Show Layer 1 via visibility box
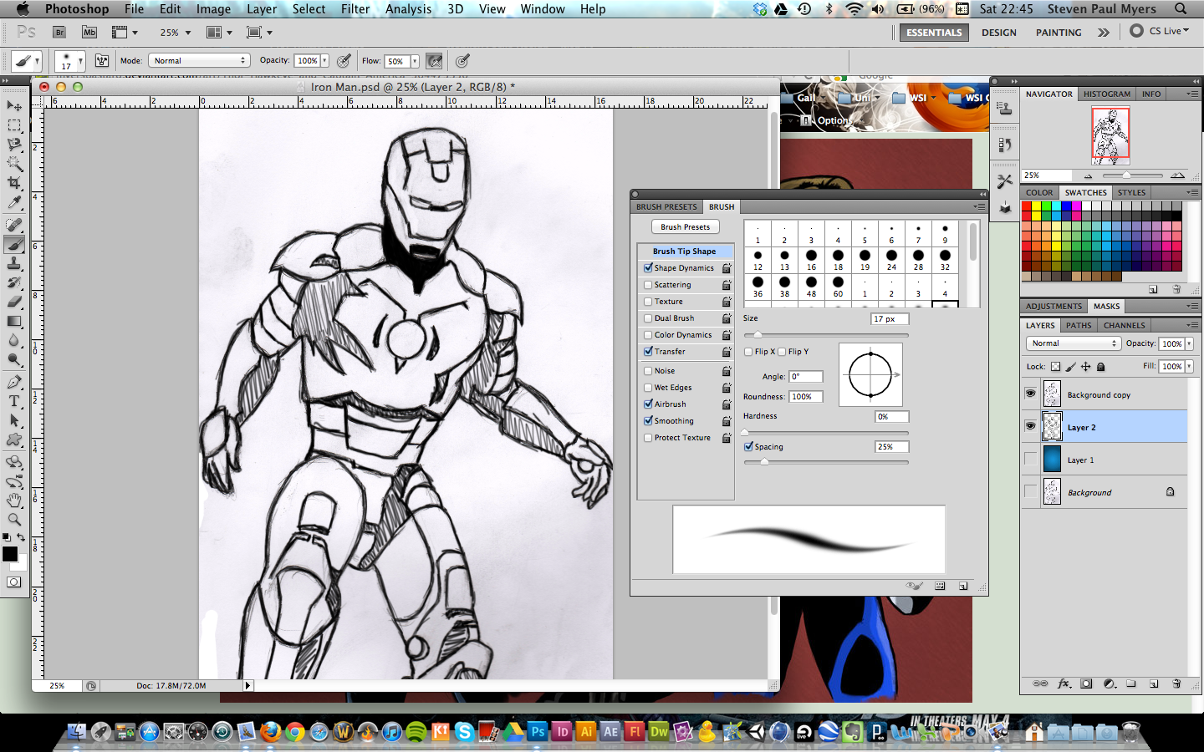Image resolution: width=1204 pixels, height=752 pixels. [1030, 459]
